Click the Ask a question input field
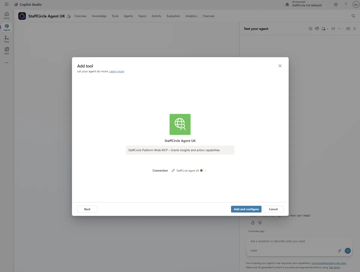The height and width of the screenshot is (272, 360). click(x=299, y=241)
